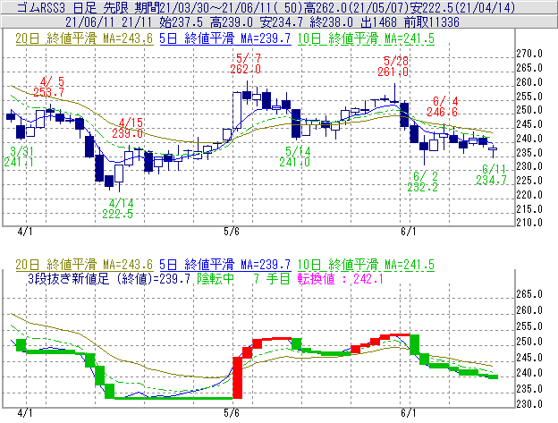The height and width of the screenshot is (423, 558).
Task: Click the 10日 終値平滑 MA=241.5 legend in the lower chart
Action: pos(366,265)
